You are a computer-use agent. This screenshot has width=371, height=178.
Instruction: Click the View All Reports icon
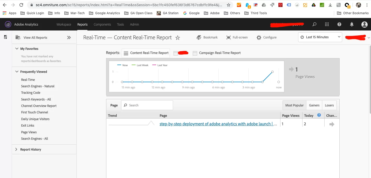18,37
